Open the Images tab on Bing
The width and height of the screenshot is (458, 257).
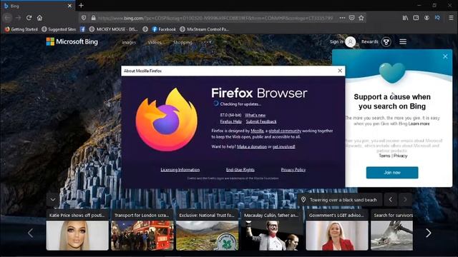click(x=129, y=42)
